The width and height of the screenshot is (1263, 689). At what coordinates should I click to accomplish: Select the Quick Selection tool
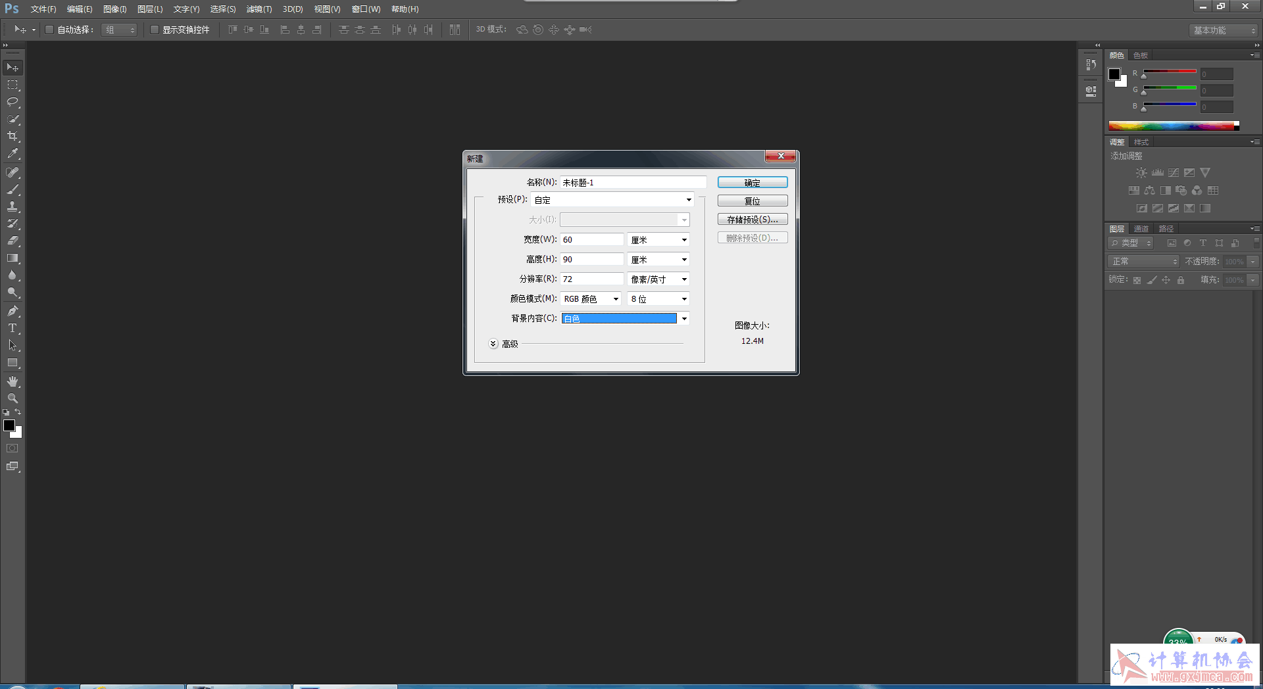(x=12, y=119)
